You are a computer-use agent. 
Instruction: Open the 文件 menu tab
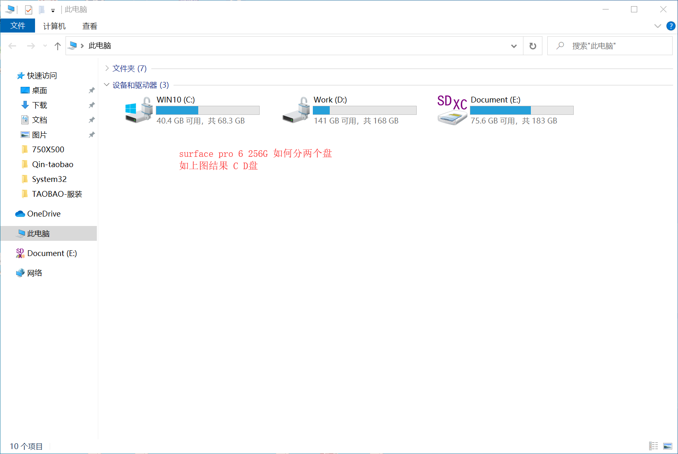[18, 26]
